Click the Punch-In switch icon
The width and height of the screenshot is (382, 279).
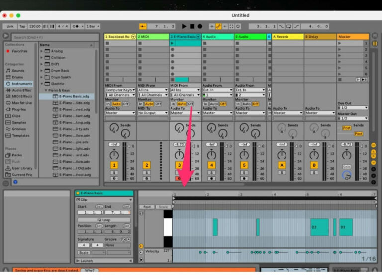click(281, 26)
